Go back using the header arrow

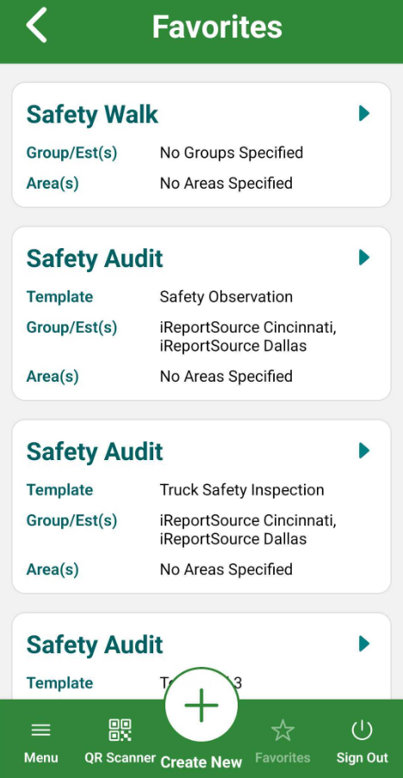pyautogui.click(x=37, y=25)
